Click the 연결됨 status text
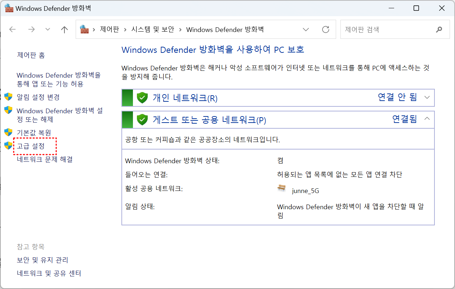Viewport: 455px width, 289px height. pyautogui.click(x=405, y=119)
